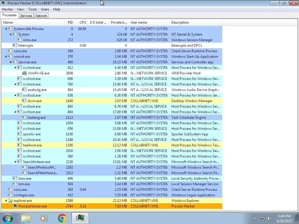Click the smss.exe process icon

20,40
